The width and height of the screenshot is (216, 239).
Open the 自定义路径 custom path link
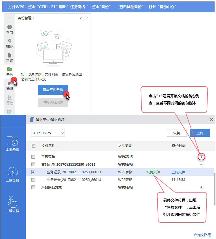202,235
